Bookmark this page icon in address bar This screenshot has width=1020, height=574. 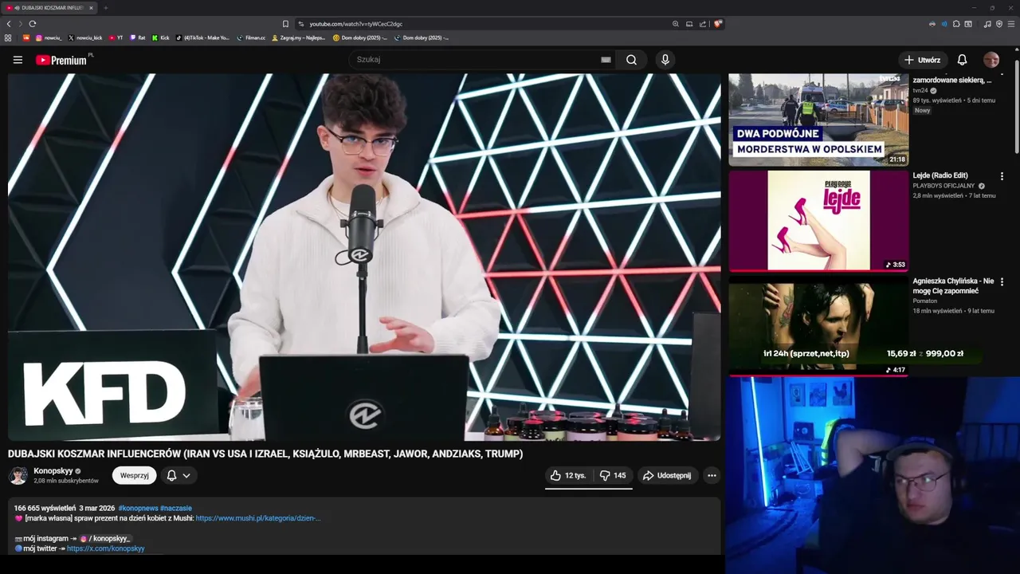(285, 24)
